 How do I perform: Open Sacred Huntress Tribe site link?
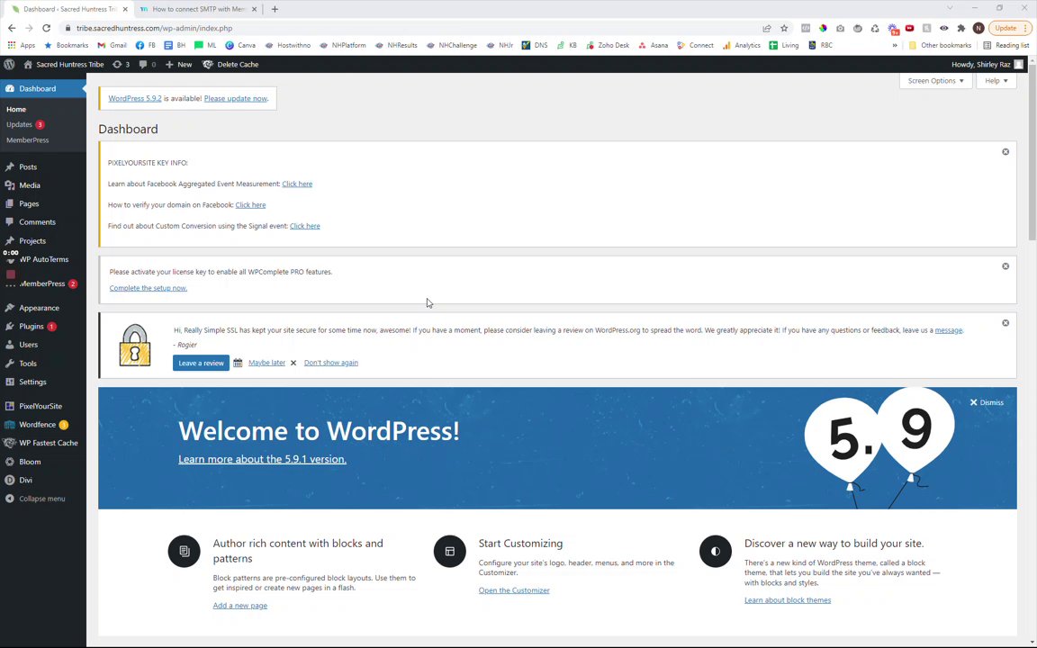[64, 64]
